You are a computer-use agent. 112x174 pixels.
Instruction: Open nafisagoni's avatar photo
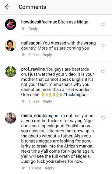[x=11, y=45]
